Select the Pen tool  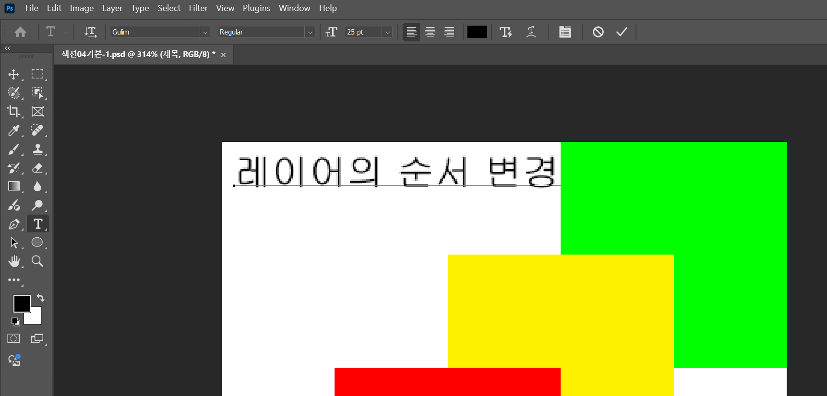[x=13, y=224]
